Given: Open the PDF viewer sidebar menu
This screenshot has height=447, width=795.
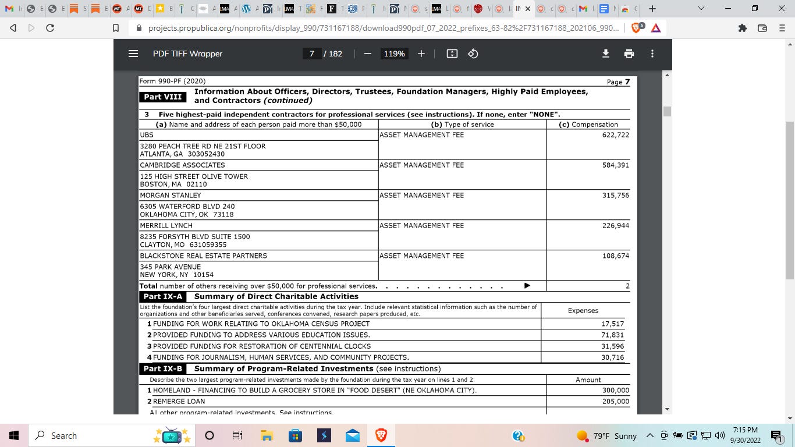Looking at the screenshot, I should click(x=133, y=54).
